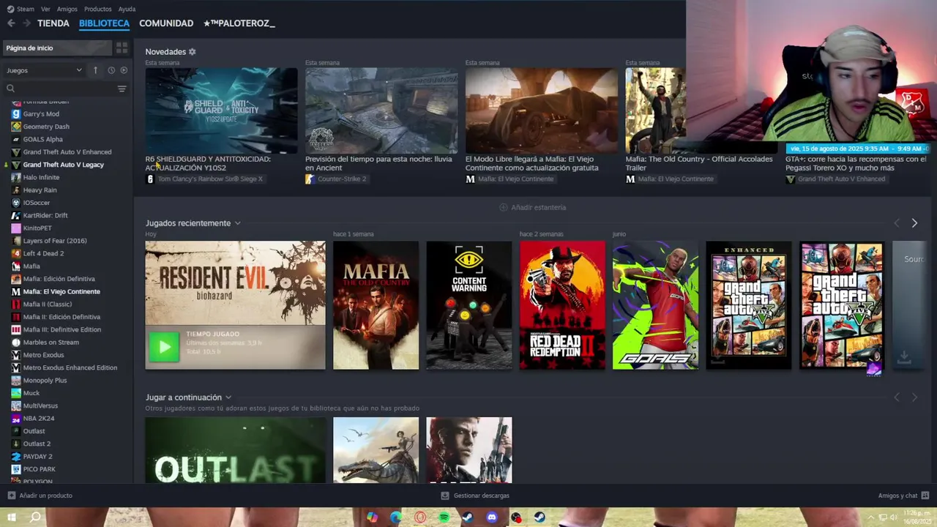Screen dimensions: 937x527
Task: Open the Amigos y chat icon
Action: tap(926, 496)
